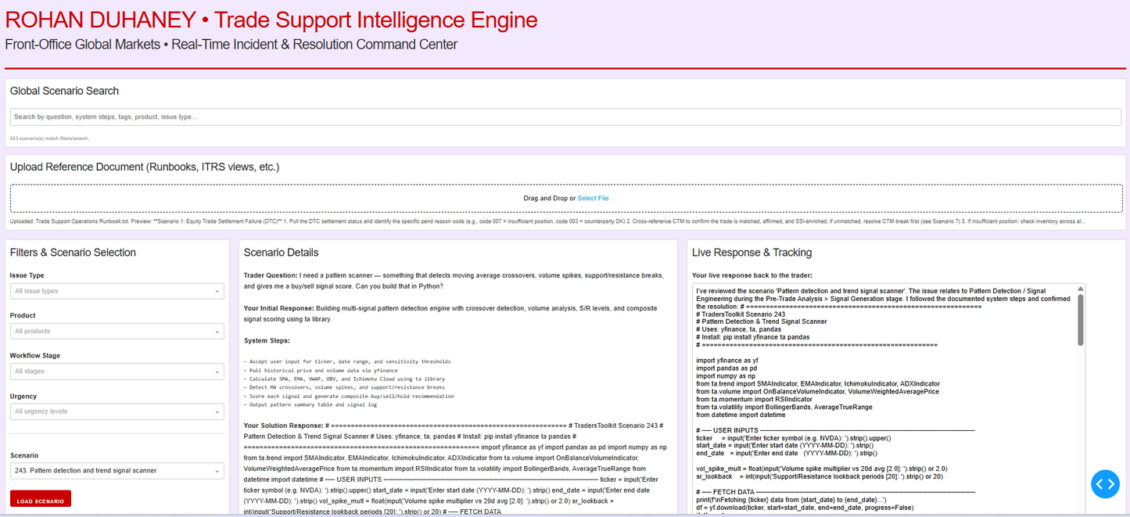
Task: Click the Urgency dropdown arrow
Action: [217, 412]
